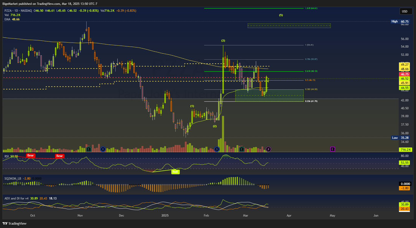The image size is (416, 228).
Task: Click the BigeMarket published header text
Action: [50, 4]
